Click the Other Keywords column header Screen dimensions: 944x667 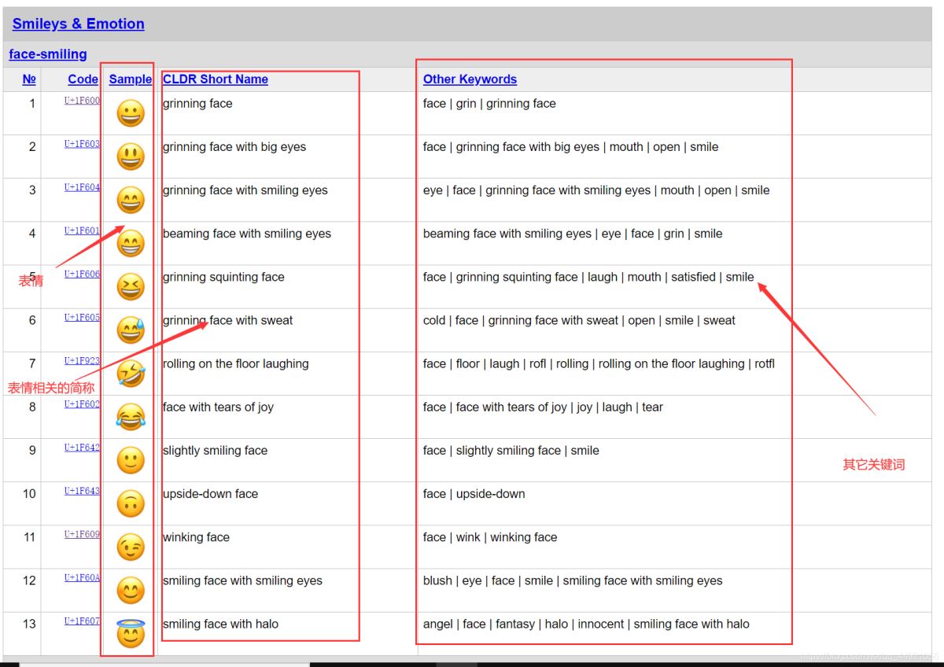coord(470,79)
